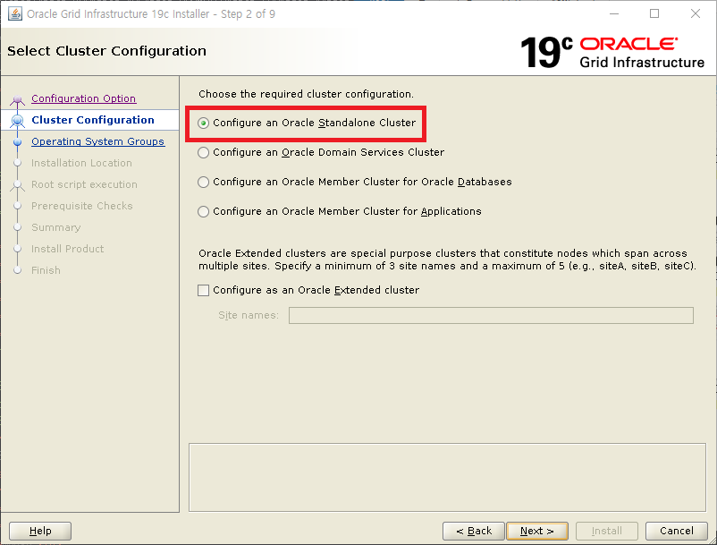Cancel the installer with Cancel button

pos(677,531)
